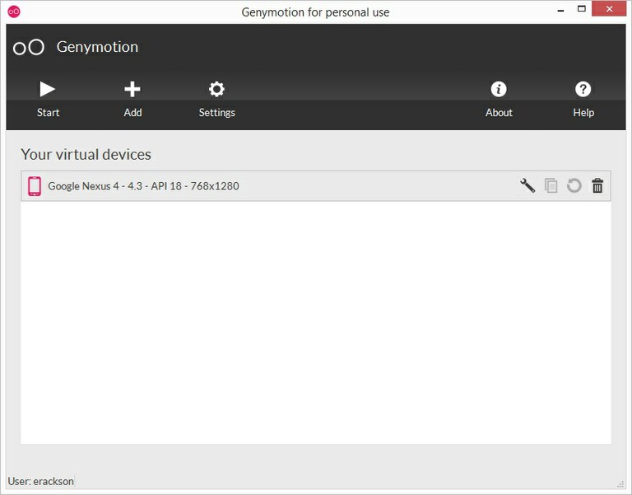
Task: Start the selected virtual device
Action: (48, 99)
